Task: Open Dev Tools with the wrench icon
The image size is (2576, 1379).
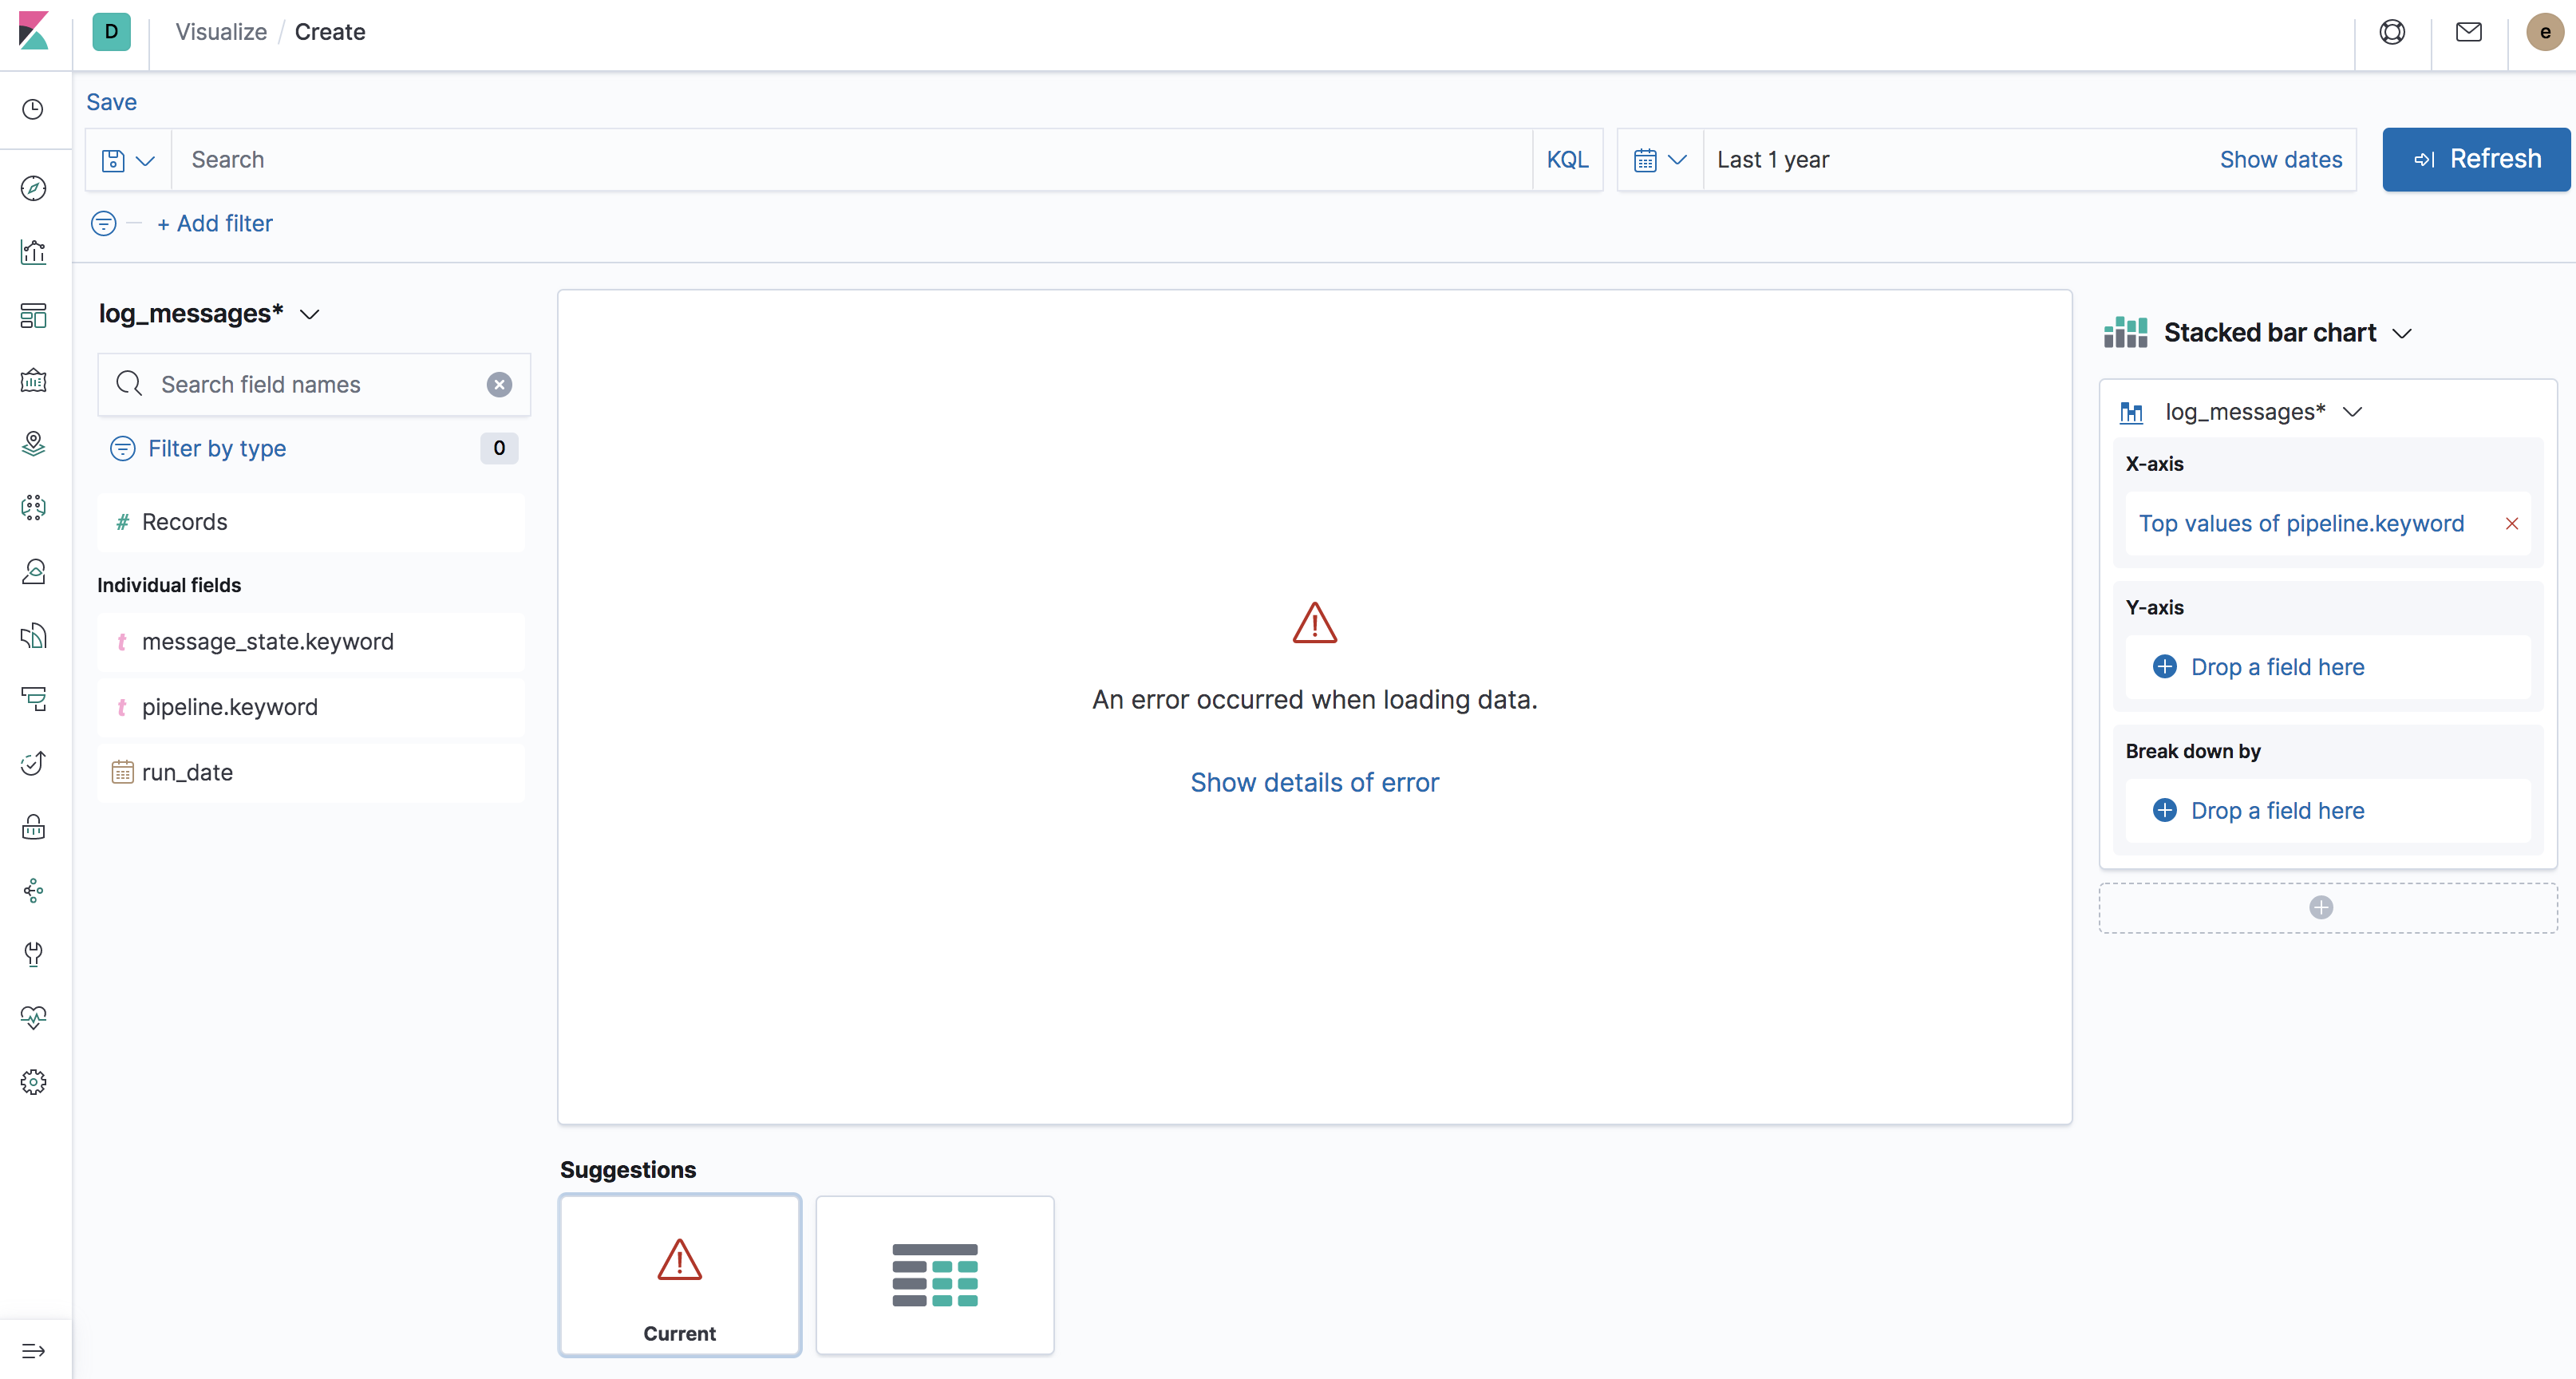Action: point(33,954)
